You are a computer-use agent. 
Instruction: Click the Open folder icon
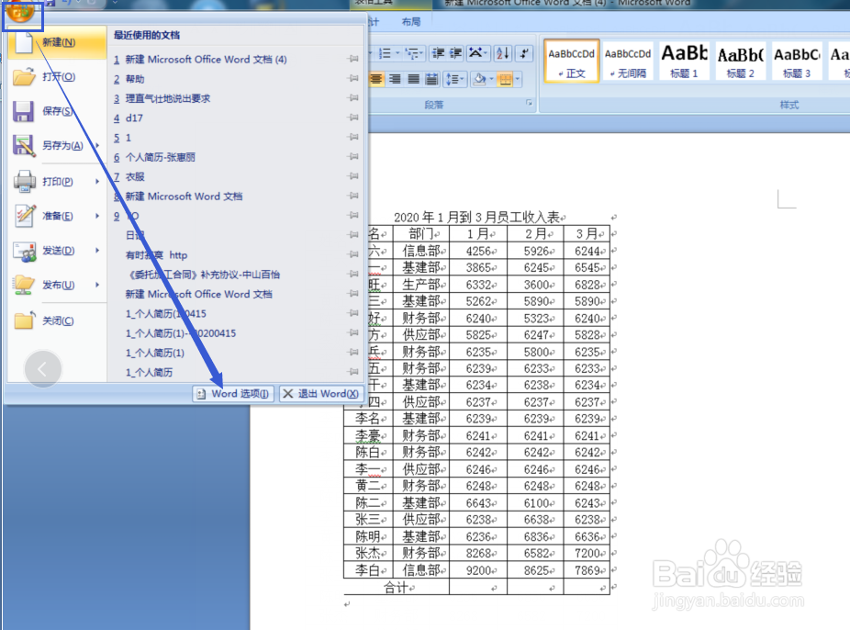24,77
